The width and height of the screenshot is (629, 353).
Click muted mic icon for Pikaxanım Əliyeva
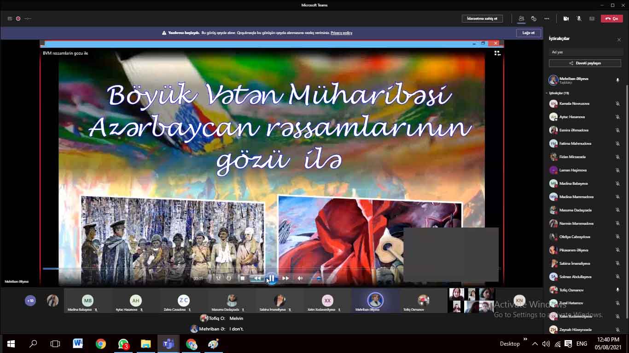pos(617,251)
